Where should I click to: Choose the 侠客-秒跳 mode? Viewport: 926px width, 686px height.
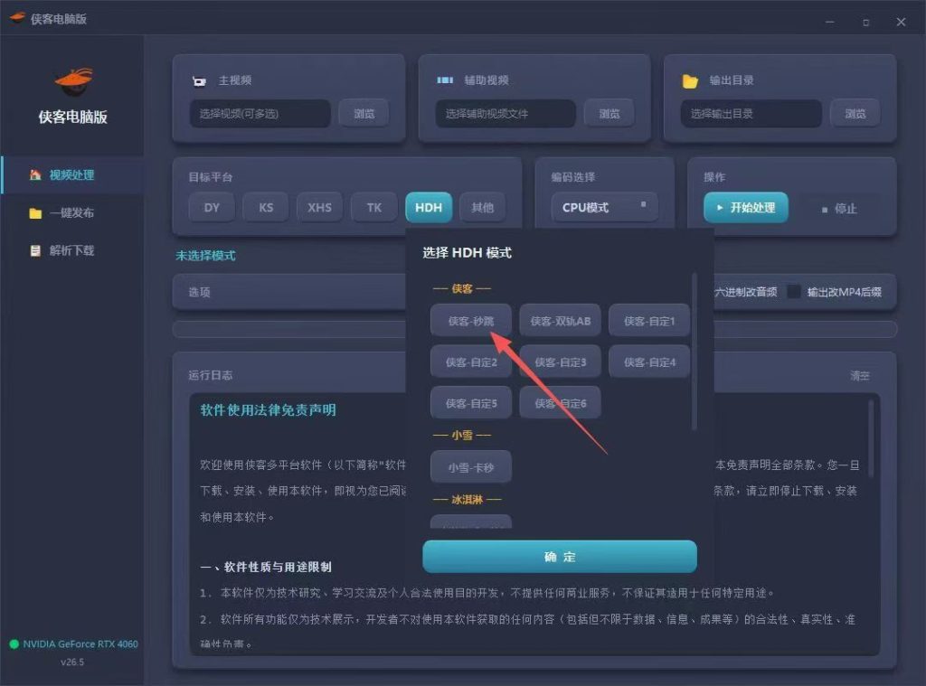(470, 321)
